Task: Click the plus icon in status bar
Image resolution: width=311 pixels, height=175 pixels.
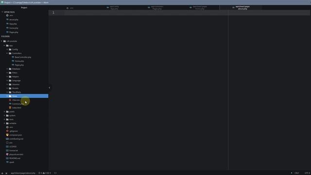Action: coord(2,173)
